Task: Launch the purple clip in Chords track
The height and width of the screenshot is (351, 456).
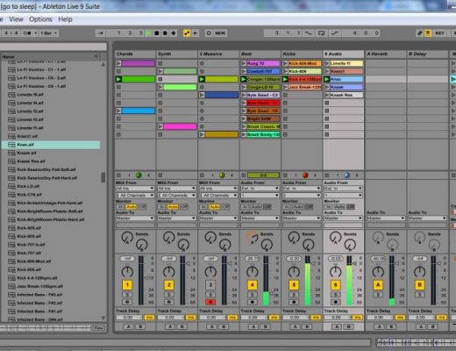Action: click(x=118, y=63)
